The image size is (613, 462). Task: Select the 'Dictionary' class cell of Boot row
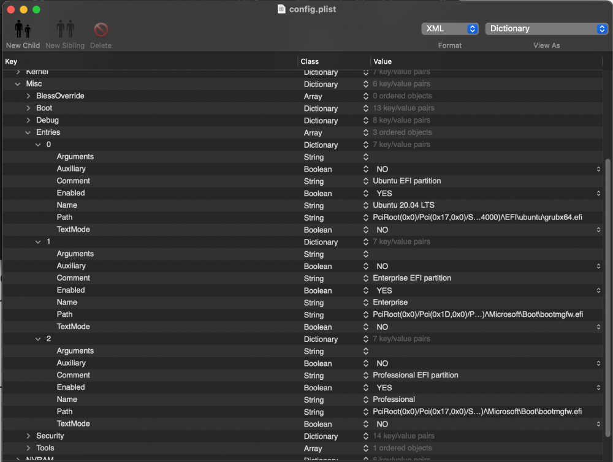click(x=321, y=108)
